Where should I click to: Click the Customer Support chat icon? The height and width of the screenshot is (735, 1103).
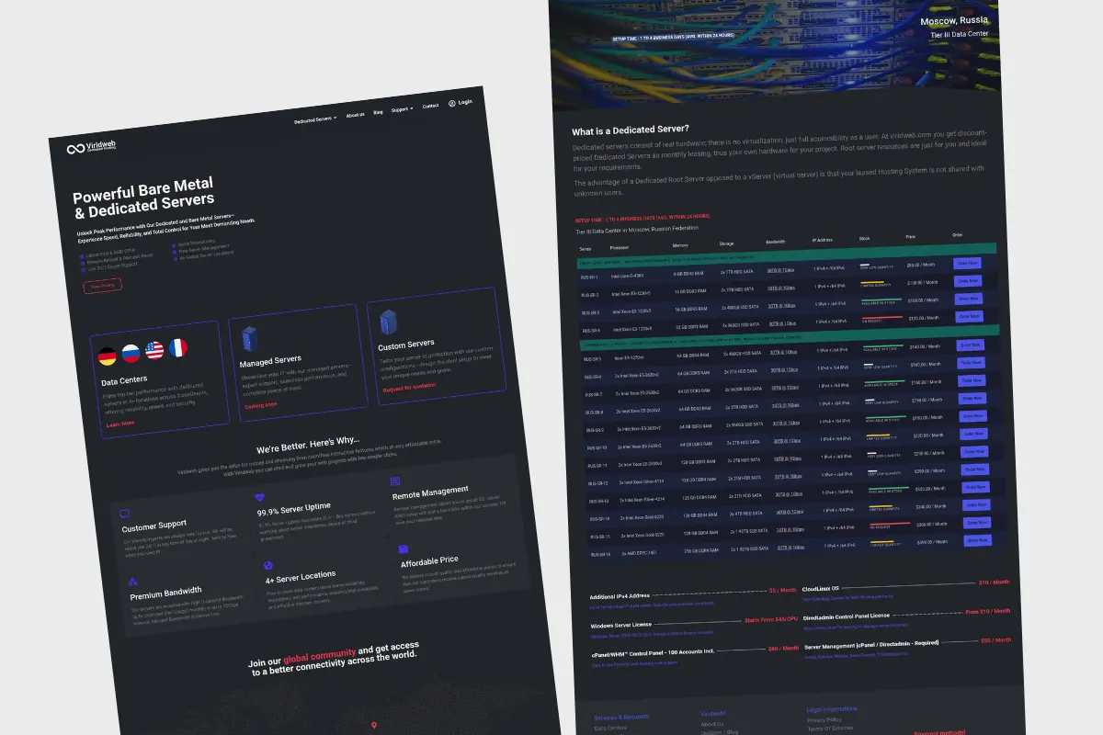click(125, 513)
